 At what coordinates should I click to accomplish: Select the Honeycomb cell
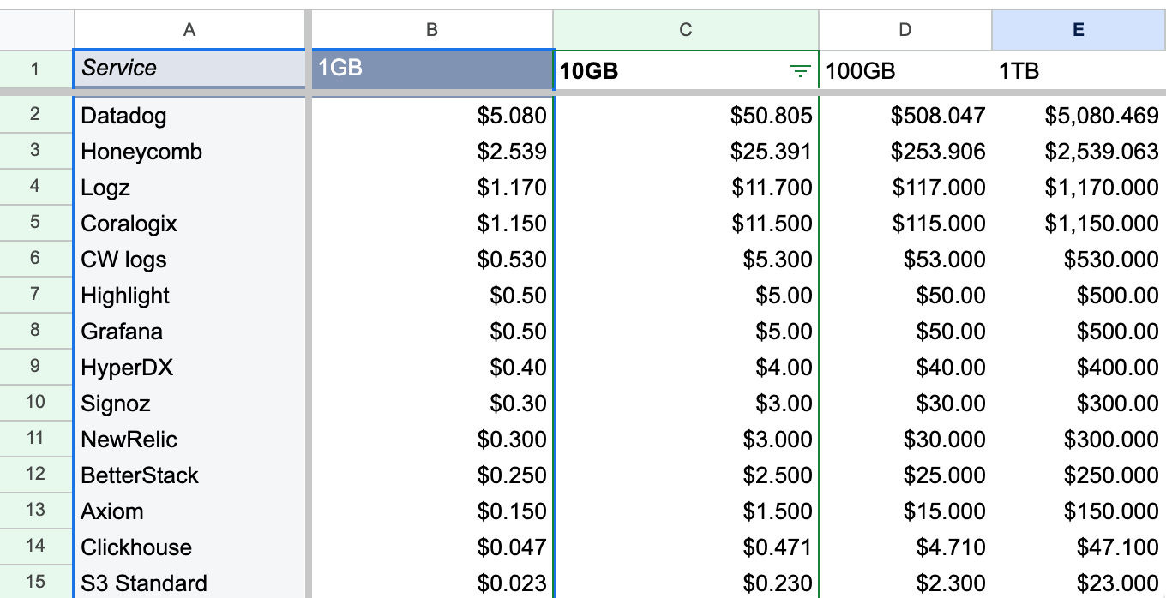coord(189,151)
